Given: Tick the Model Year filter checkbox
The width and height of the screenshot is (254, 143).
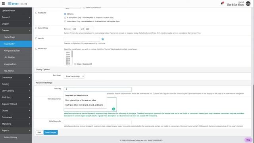Looking at the screenshot, I should click(36, 48).
